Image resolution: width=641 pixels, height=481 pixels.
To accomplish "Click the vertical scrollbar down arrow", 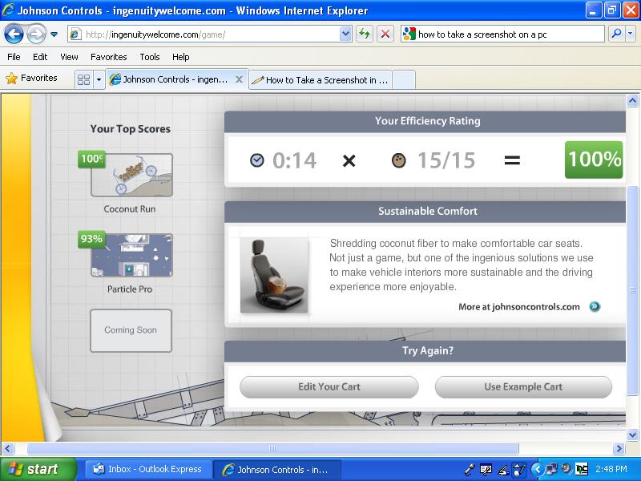I will pyautogui.click(x=632, y=435).
